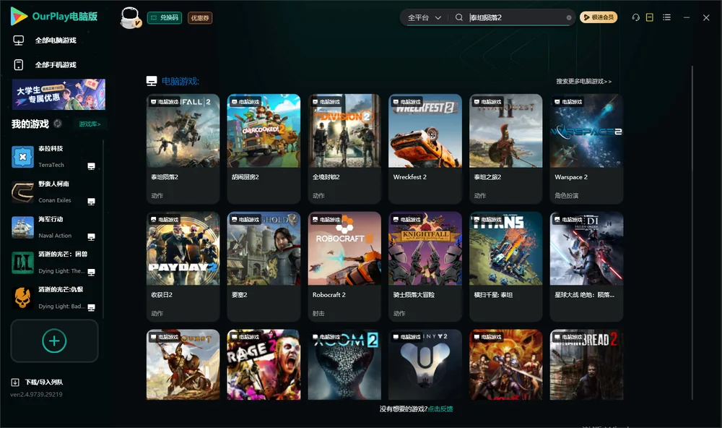Open the Wreckfest 2 game card
The image size is (722, 428).
(x=425, y=148)
